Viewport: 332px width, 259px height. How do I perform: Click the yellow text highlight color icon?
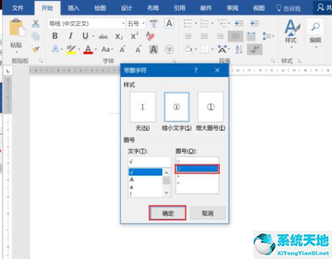point(71,49)
